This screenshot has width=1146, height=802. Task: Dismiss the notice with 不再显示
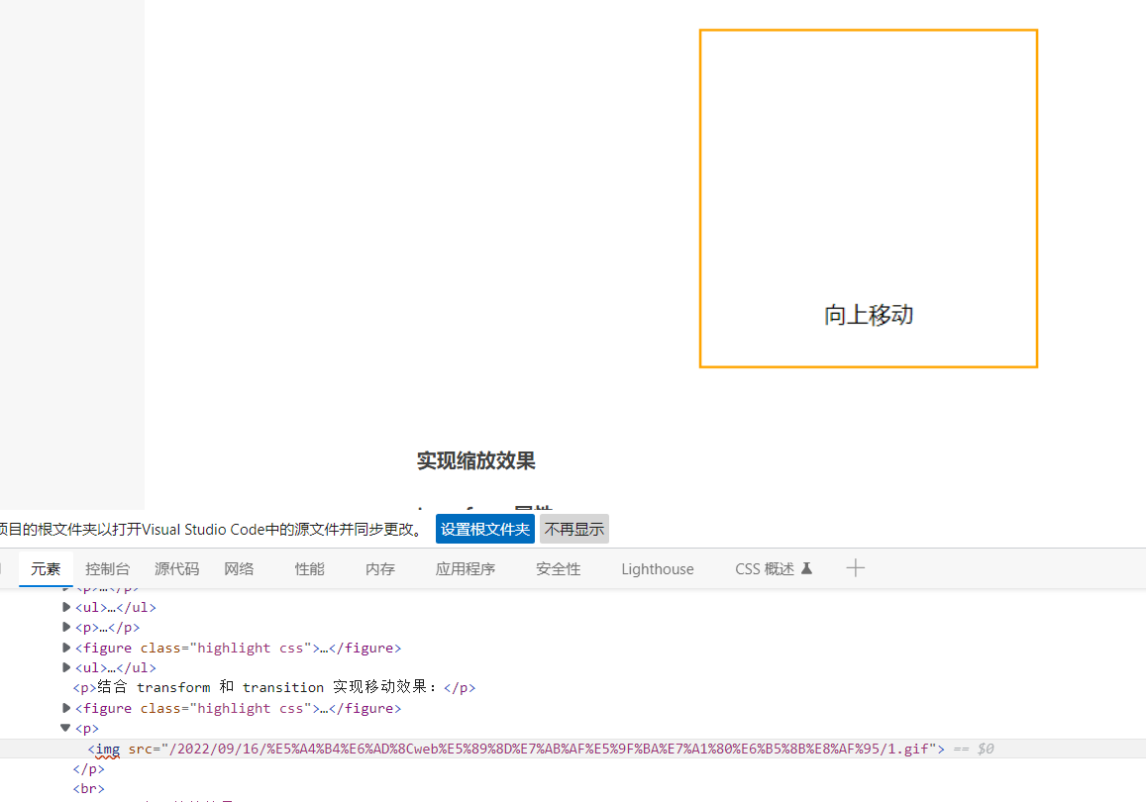click(574, 529)
